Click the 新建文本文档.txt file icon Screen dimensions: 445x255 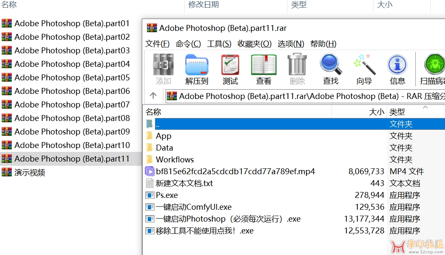pyautogui.click(x=149, y=183)
